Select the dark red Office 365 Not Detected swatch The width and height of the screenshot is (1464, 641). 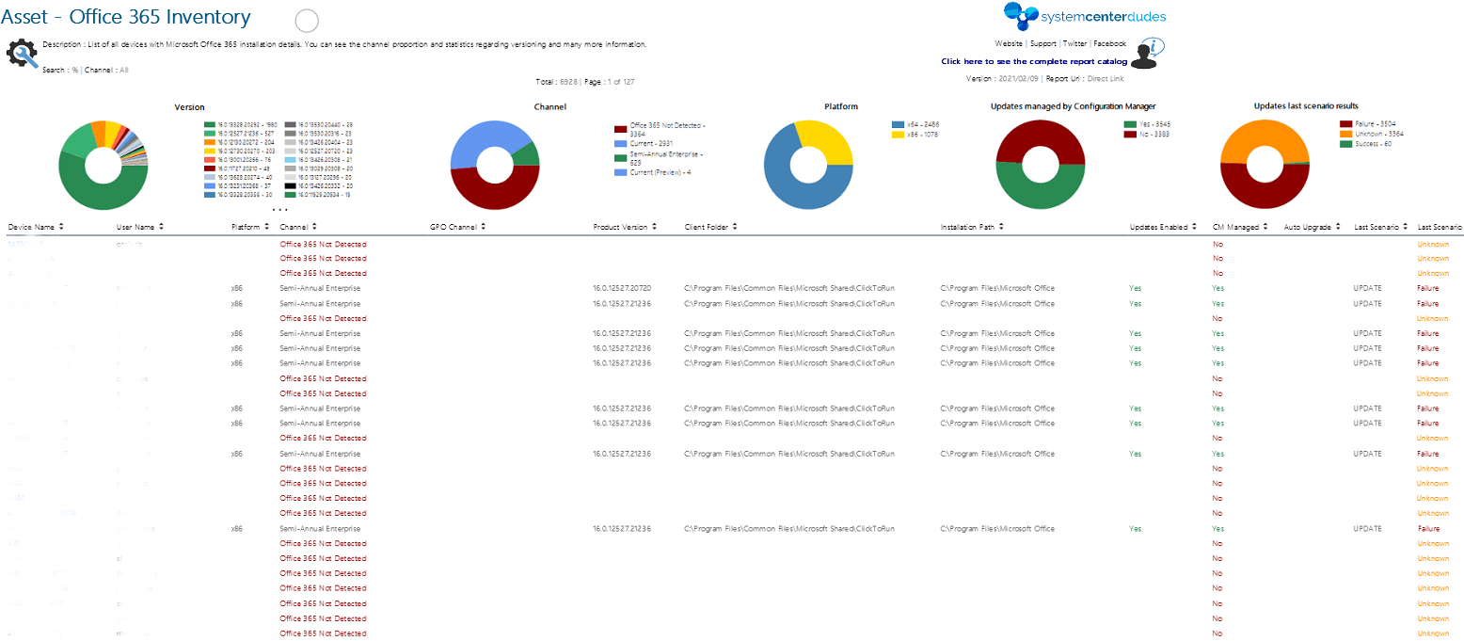[x=620, y=129]
